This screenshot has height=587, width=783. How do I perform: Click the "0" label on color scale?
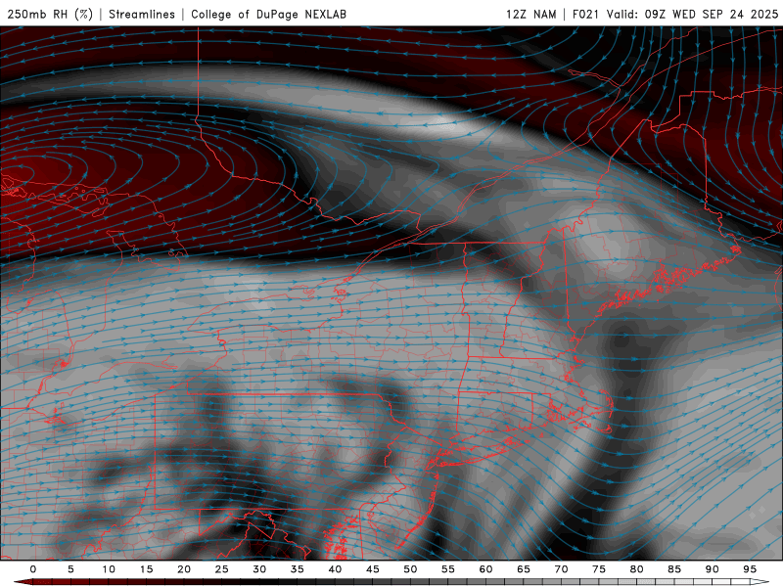pos(33,569)
